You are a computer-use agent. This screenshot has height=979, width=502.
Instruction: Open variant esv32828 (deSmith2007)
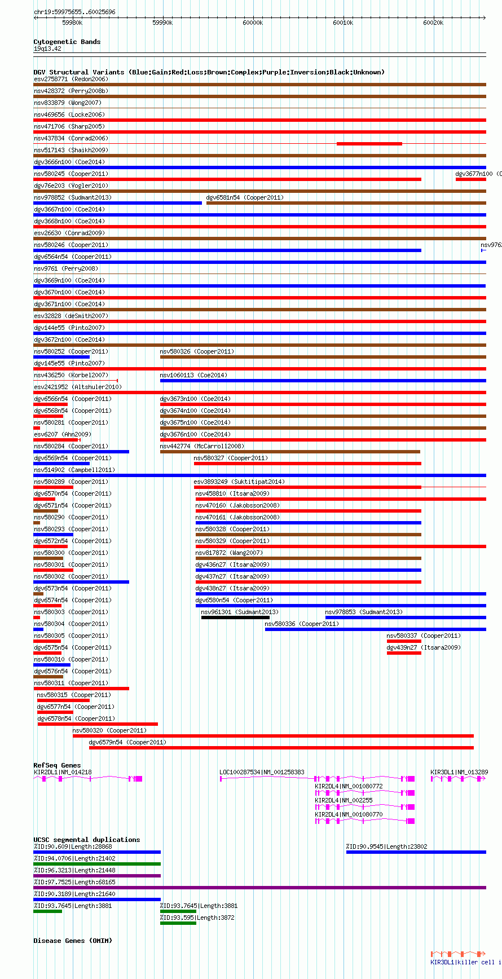260,321
